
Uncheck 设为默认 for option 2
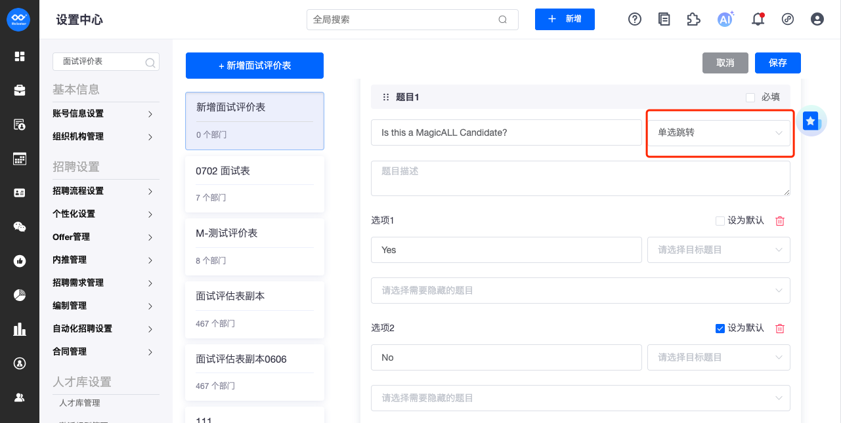click(x=720, y=329)
